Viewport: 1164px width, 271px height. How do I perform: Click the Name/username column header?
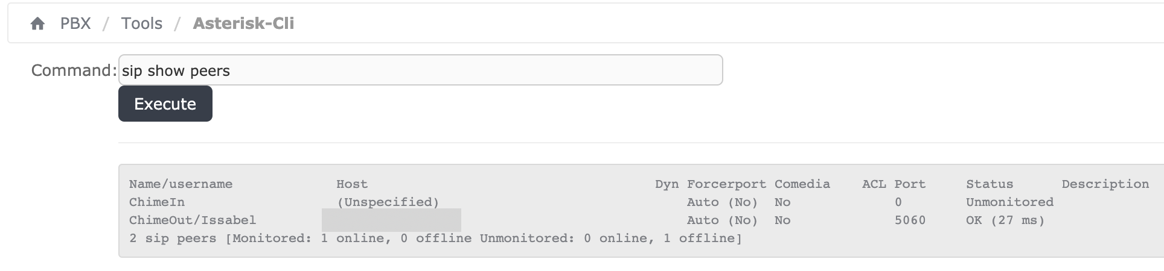[181, 184]
